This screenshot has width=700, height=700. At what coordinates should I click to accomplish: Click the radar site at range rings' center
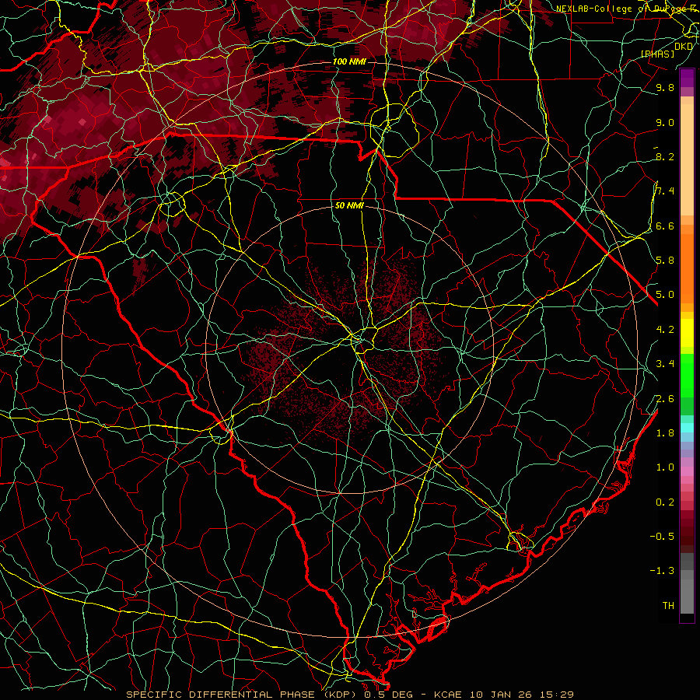(x=349, y=349)
